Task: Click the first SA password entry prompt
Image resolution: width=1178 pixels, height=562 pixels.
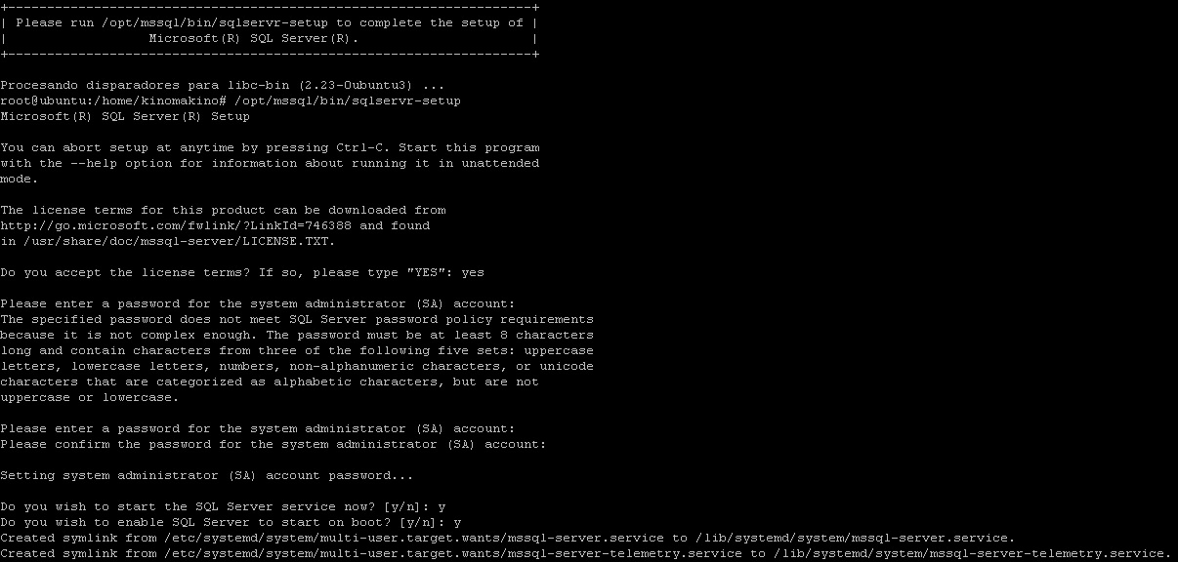Action: (258, 303)
